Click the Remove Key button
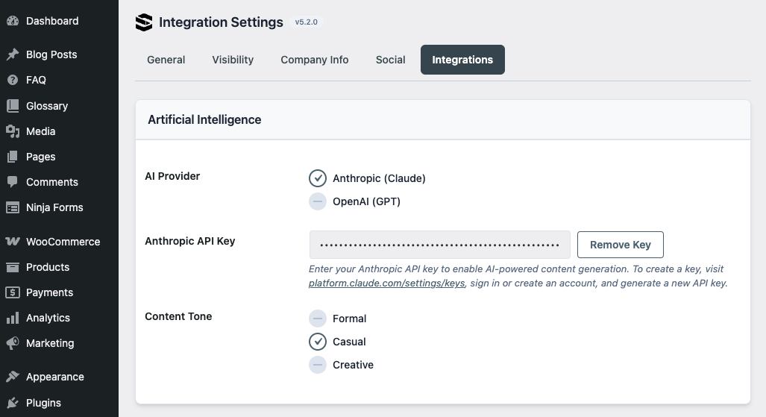Viewport: 766px width, 417px height. tap(621, 245)
